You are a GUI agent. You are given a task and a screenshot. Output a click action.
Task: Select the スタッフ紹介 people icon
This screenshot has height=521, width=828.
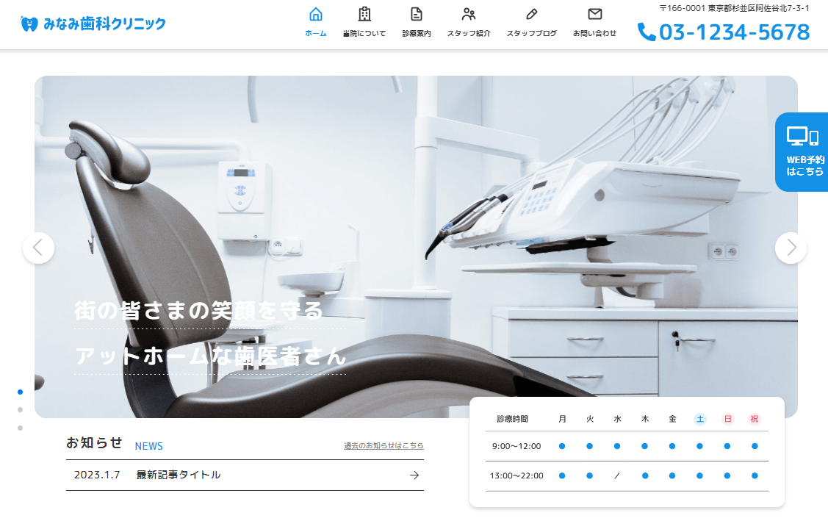coord(469,12)
